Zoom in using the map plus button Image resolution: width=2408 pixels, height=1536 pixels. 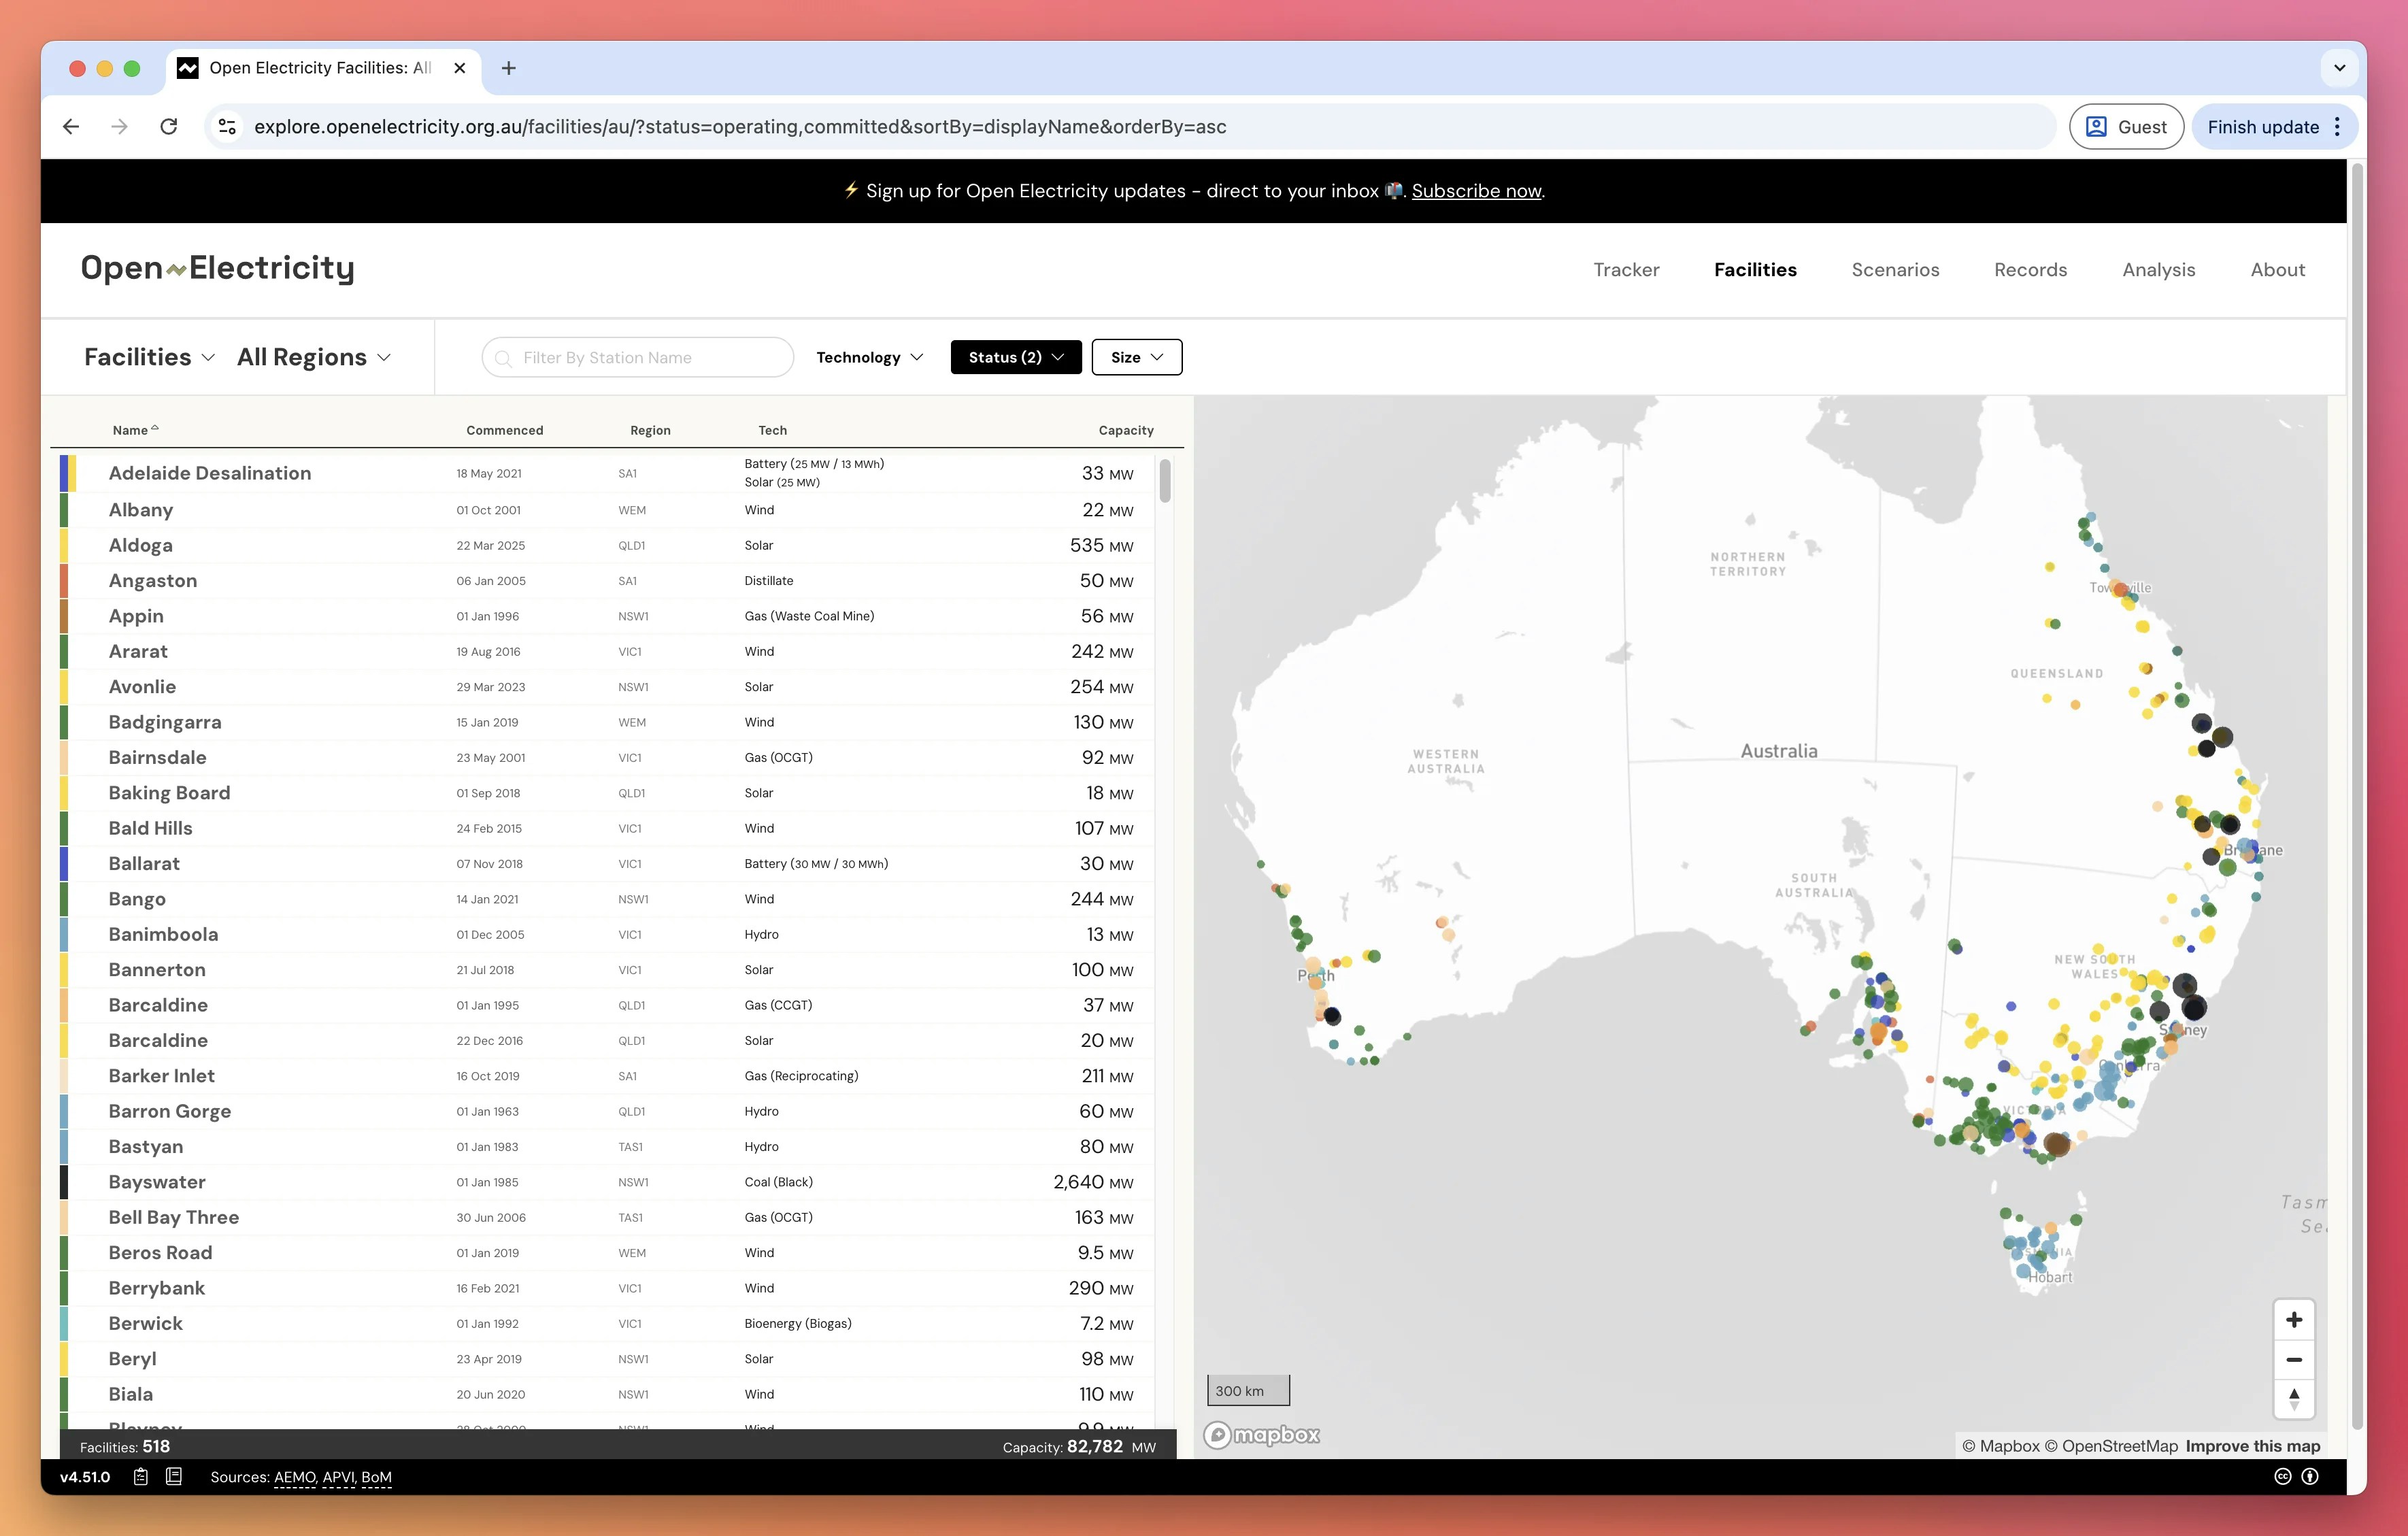[x=2295, y=1319]
